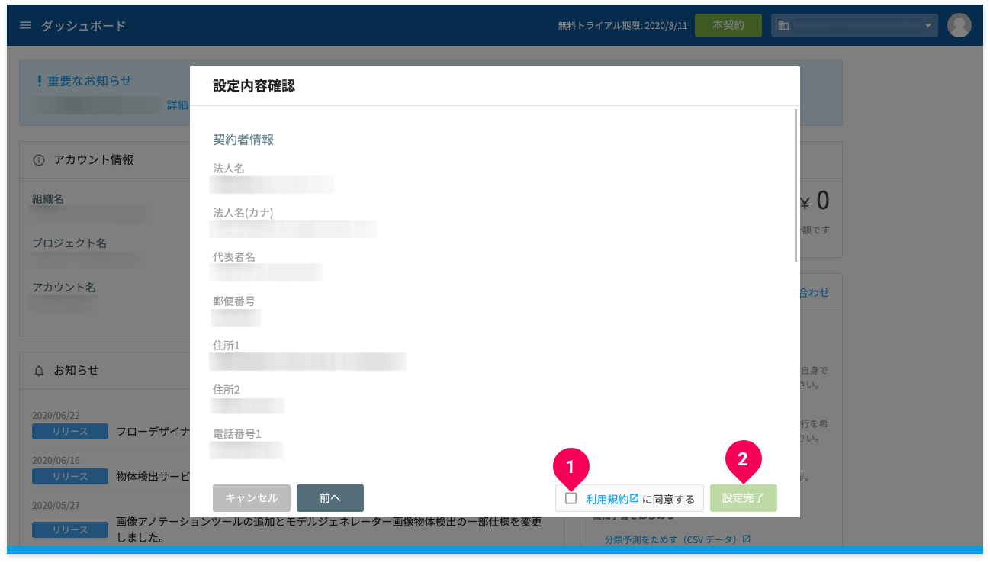Click the 詳細 link in the notice

(x=178, y=105)
